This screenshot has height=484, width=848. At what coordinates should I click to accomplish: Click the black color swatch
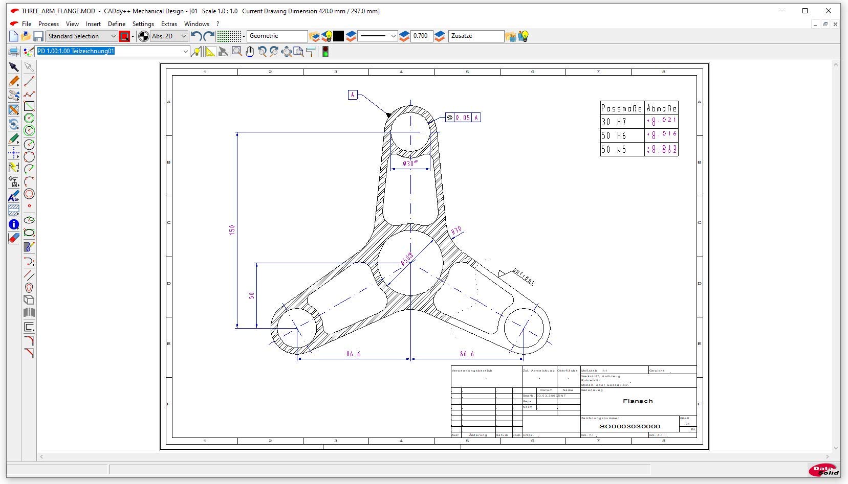tap(339, 36)
